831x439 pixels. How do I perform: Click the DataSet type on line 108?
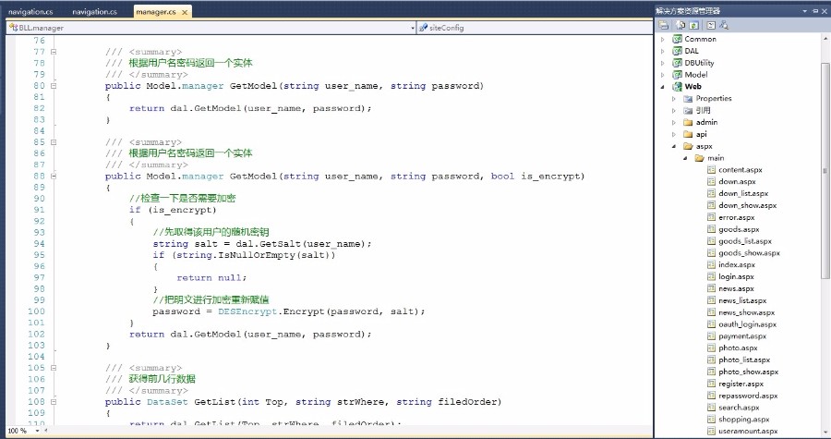[167, 402]
